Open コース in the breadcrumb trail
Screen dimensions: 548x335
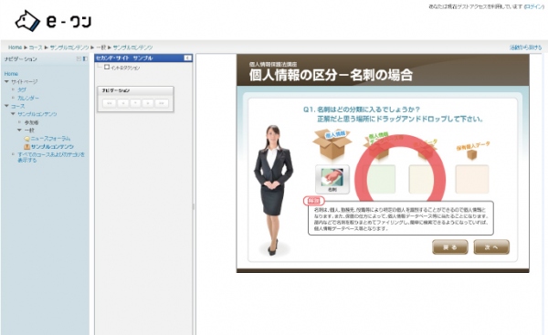36,47
